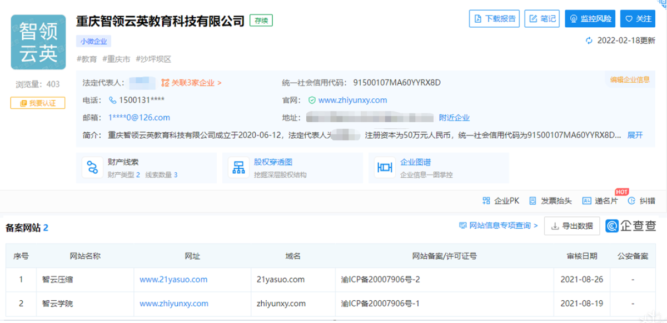This screenshot has height=323, width=667.
Task: Open 网站信息专项查询 special query link
Action: click(499, 225)
